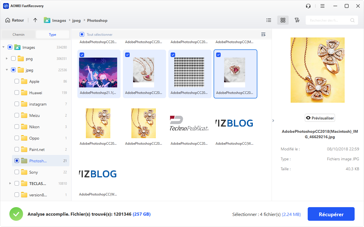The image size is (364, 227).
Task: Check the Meizu folder checkbox
Action: click(17, 115)
